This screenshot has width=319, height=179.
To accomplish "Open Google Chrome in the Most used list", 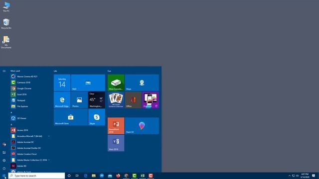I will 30,89.
